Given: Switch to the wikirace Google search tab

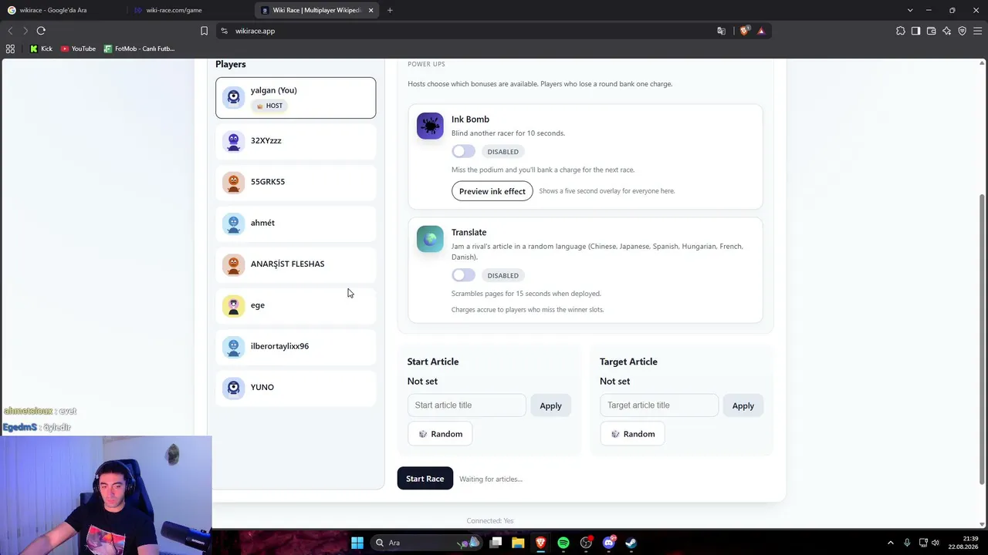Looking at the screenshot, I should [x=63, y=10].
